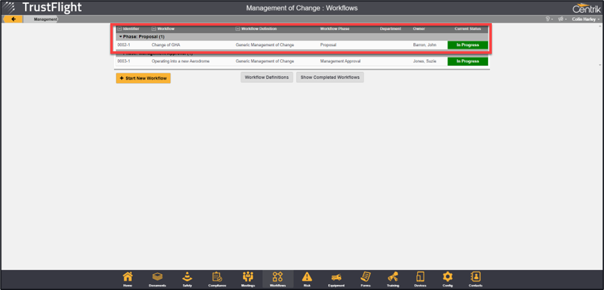Click the Start New Workflow button

click(x=143, y=78)
